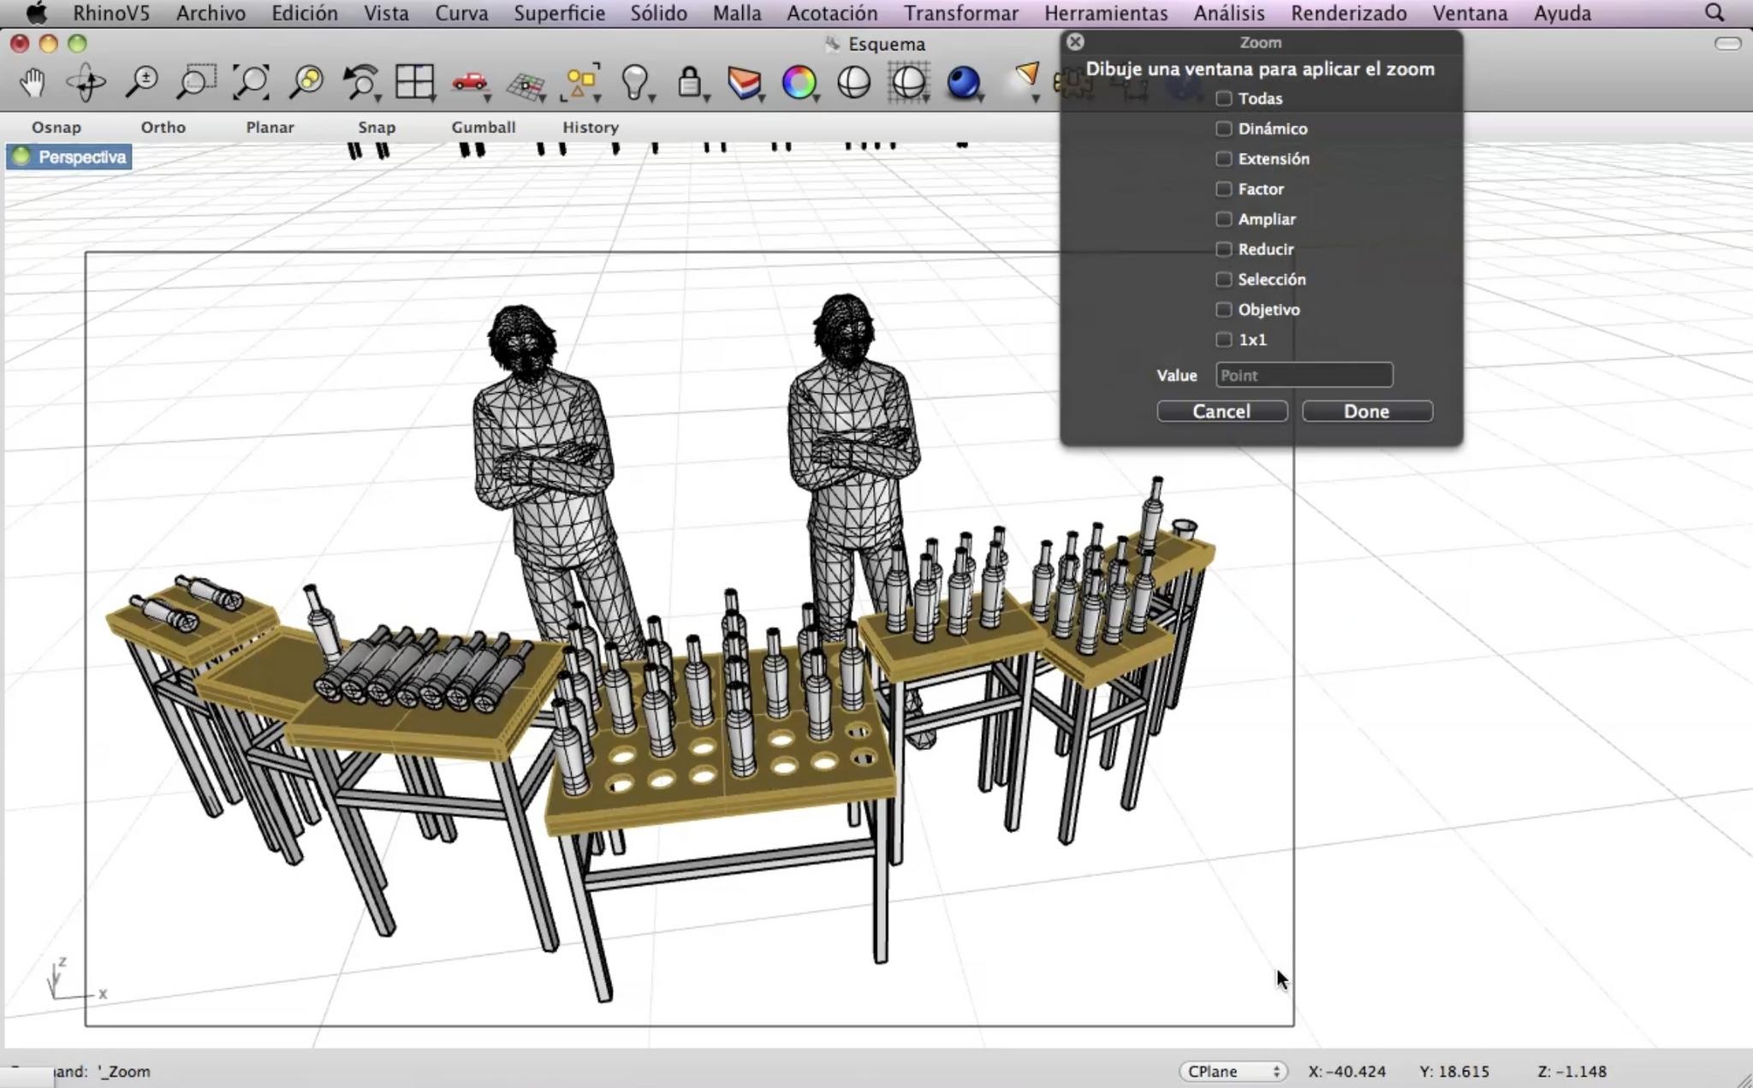Open the Superficie menu
Screen dimensions: 1753x1088
click(560, 13)
